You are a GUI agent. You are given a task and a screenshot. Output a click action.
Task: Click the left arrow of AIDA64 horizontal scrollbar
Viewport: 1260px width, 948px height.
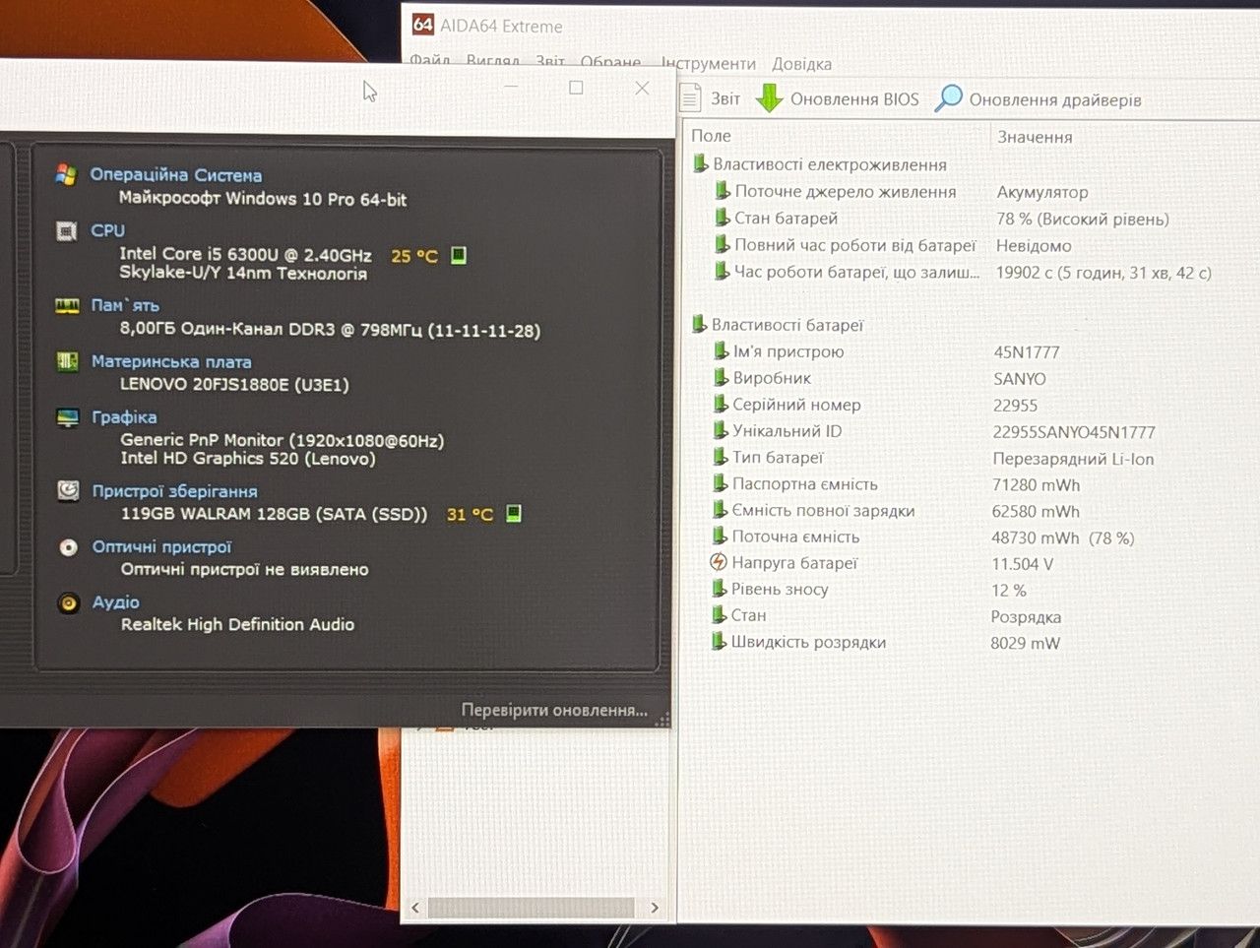point(415,908)
